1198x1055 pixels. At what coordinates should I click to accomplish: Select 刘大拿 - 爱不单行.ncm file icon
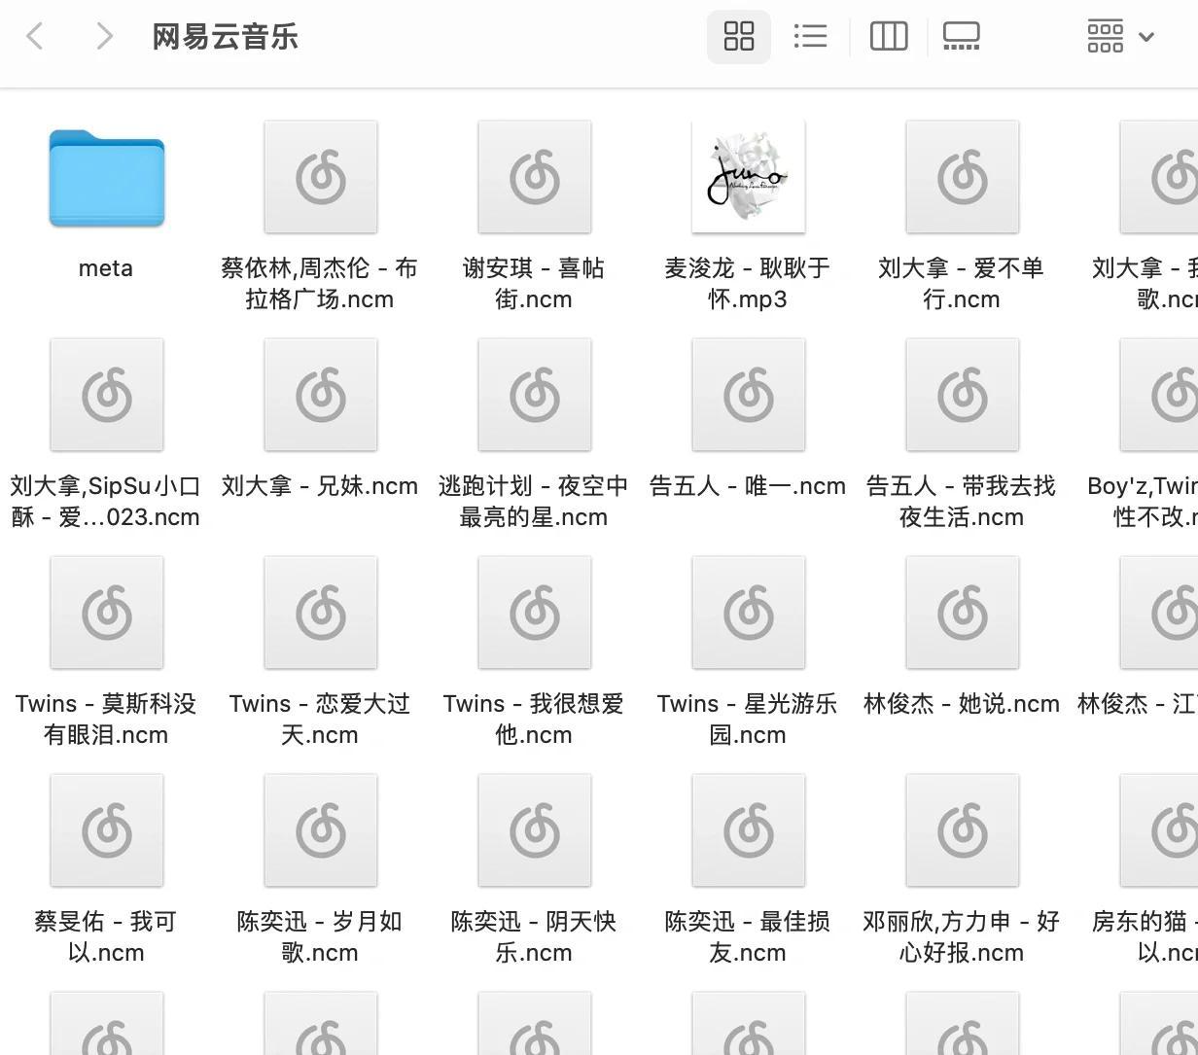click(963, 177)
